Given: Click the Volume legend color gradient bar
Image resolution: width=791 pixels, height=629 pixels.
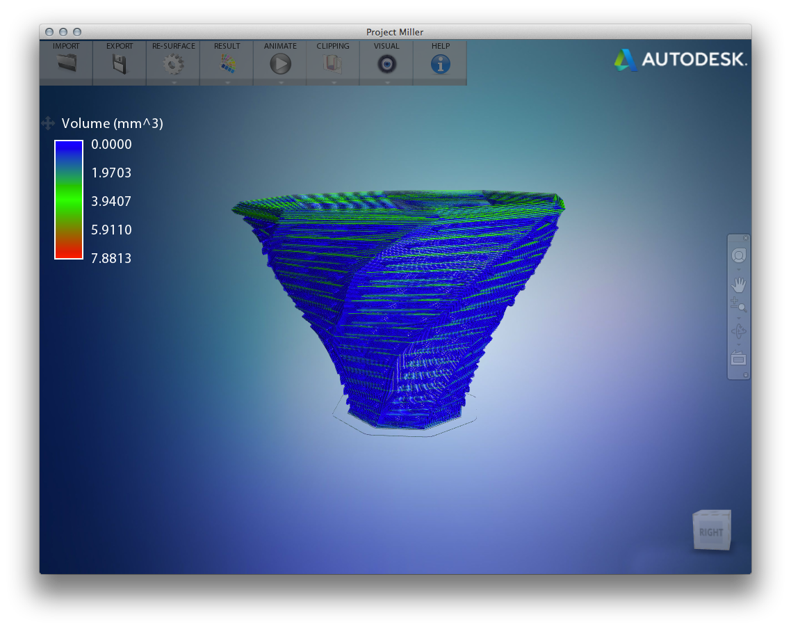Looking at the screenshot, I should point(69,200).
